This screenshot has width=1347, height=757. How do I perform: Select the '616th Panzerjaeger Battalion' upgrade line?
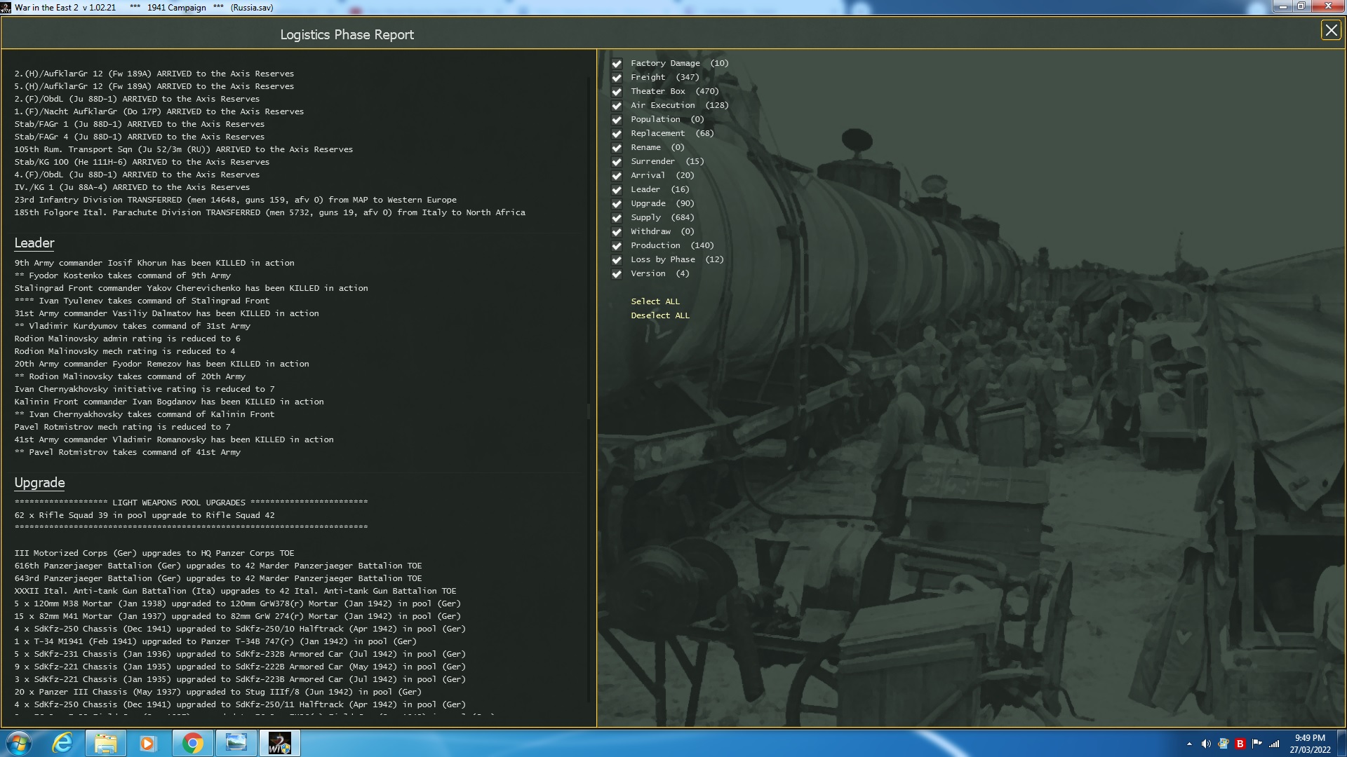tap(218, 566)
